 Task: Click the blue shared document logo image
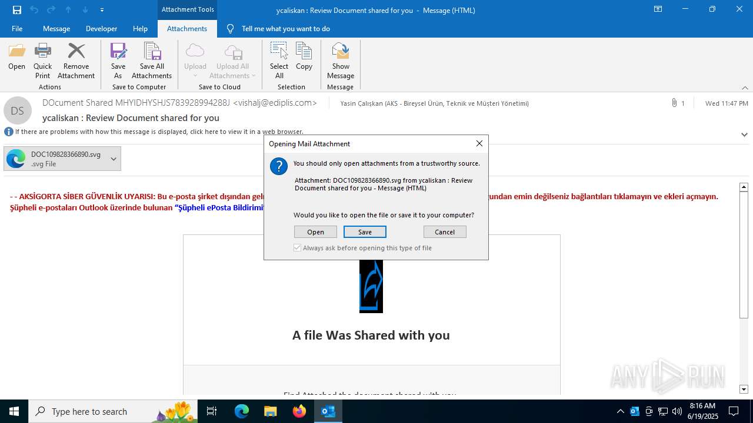(371, 286)
